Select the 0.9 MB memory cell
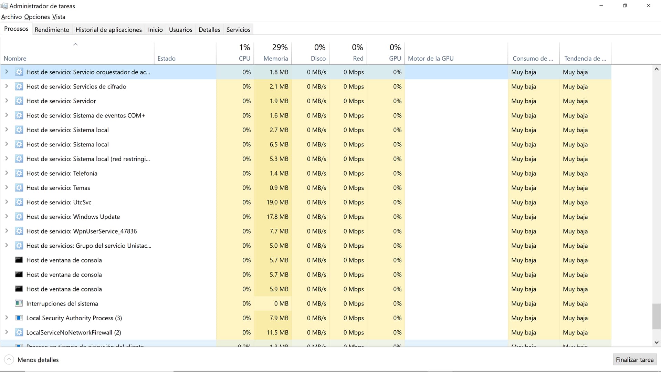Image resolution: width=661 pixels, height=372 pixels. pos(273,188)
